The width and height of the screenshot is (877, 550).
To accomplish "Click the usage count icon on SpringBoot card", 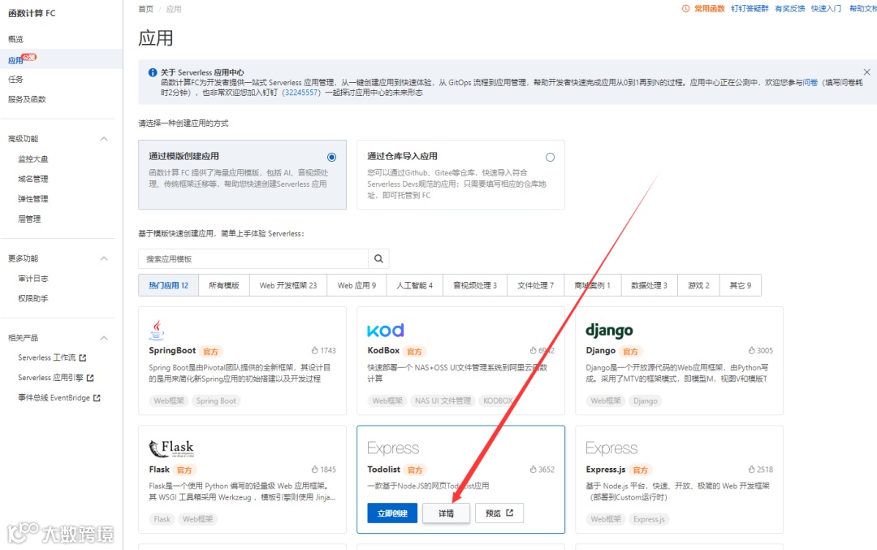I will 315,350.
